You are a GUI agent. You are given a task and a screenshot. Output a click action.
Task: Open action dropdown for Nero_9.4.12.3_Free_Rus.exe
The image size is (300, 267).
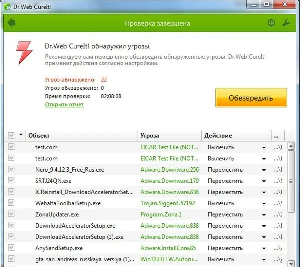[x=264, y=170]
